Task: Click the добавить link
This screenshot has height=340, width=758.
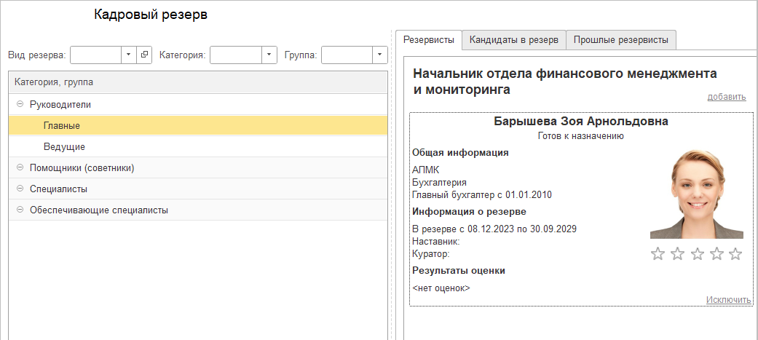Action: [x=726, y=97]
